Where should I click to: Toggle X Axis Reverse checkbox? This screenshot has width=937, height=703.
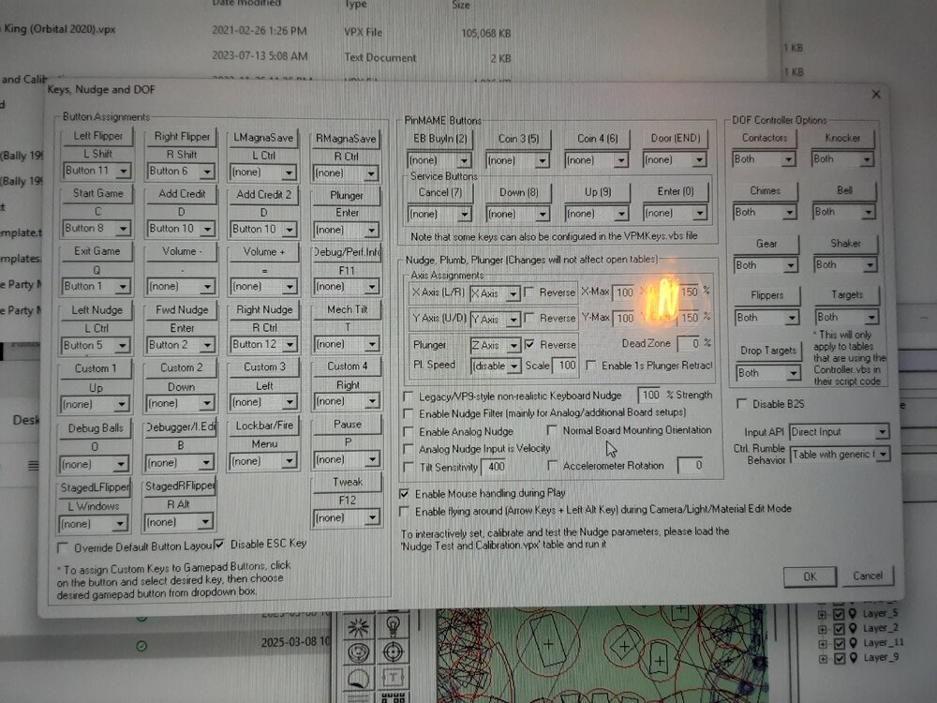(528, 292)
